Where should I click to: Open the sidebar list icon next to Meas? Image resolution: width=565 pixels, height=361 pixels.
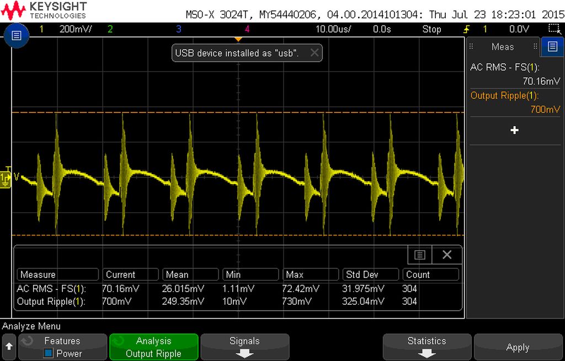tap(552, 46)
